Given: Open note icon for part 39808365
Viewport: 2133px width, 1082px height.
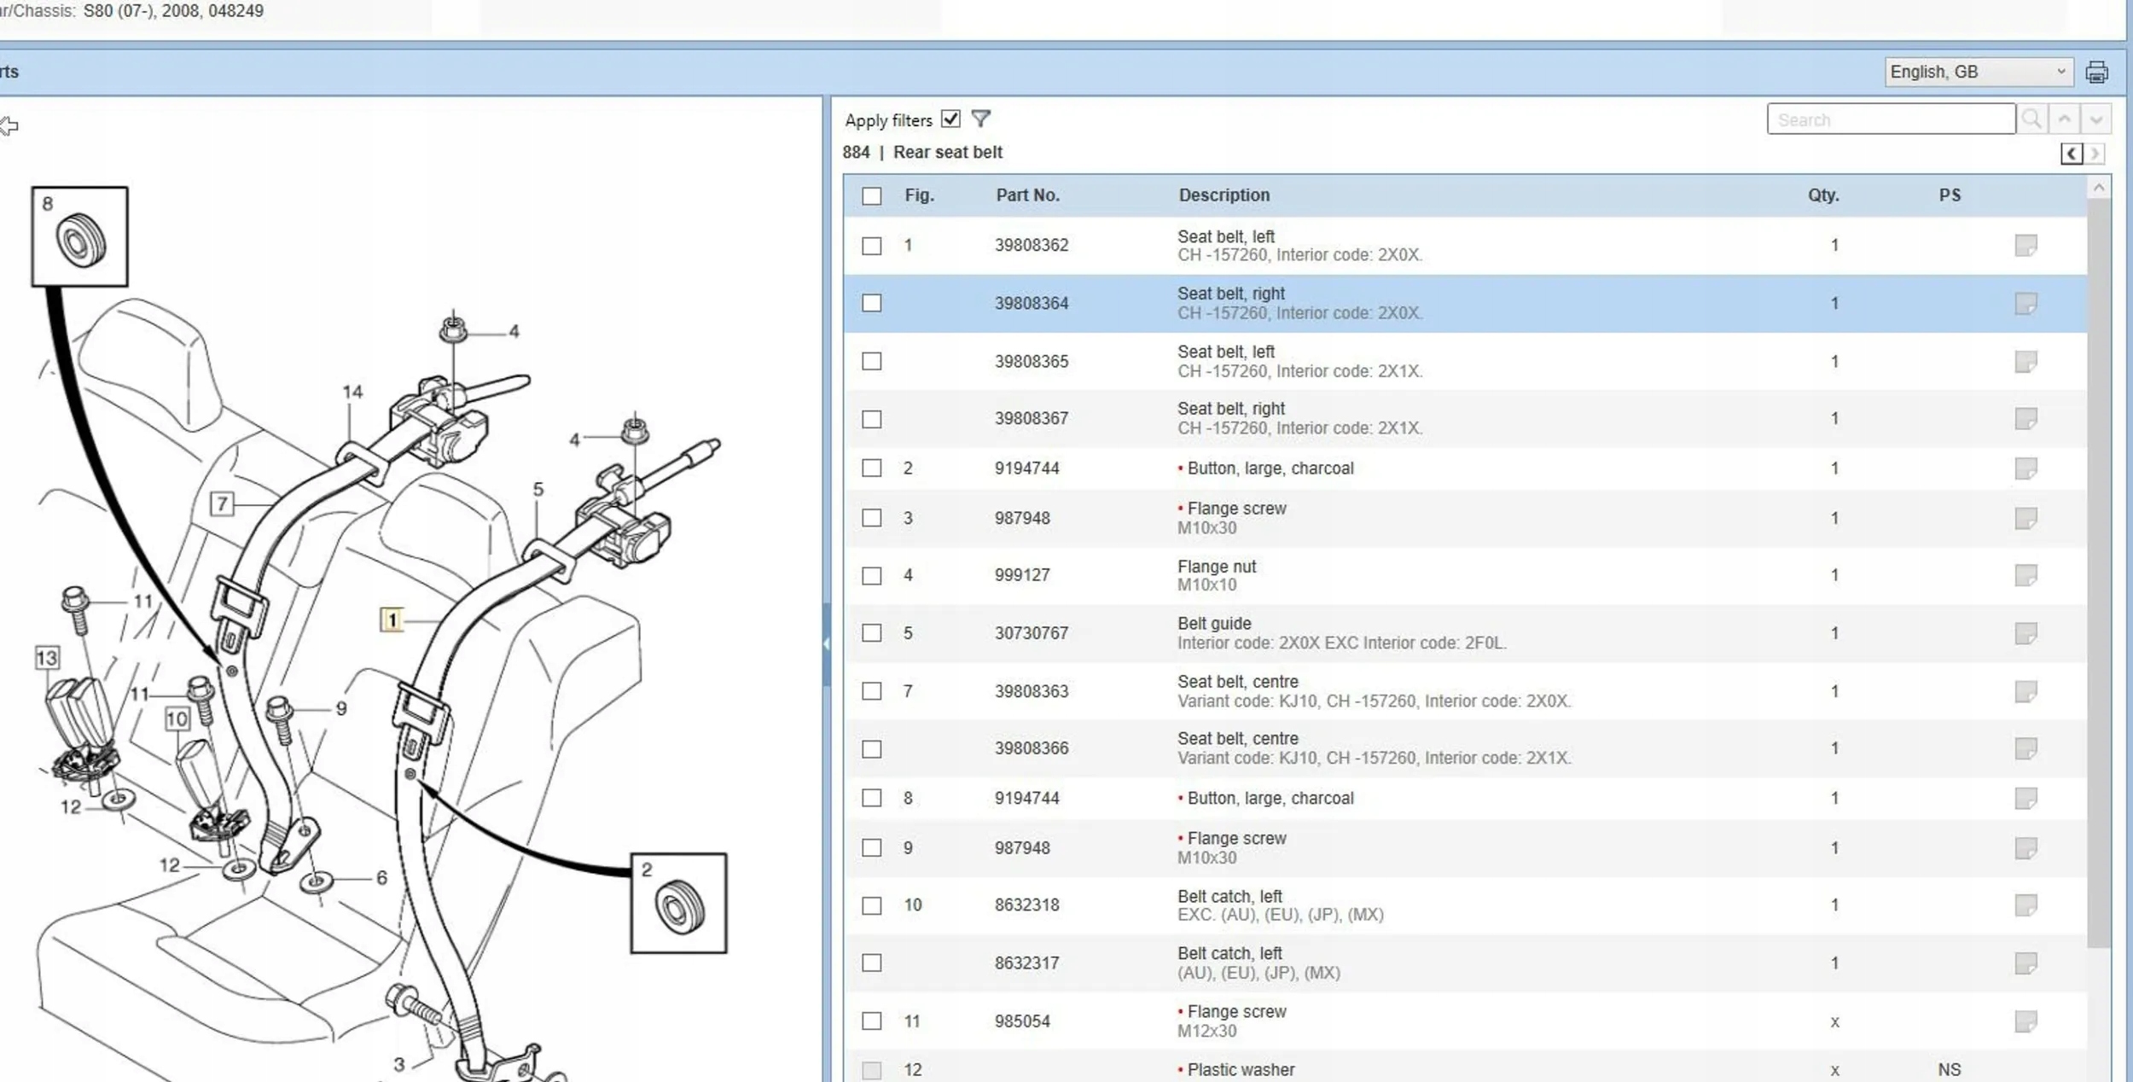Looking at the screenshot, I should (2025, 362).
